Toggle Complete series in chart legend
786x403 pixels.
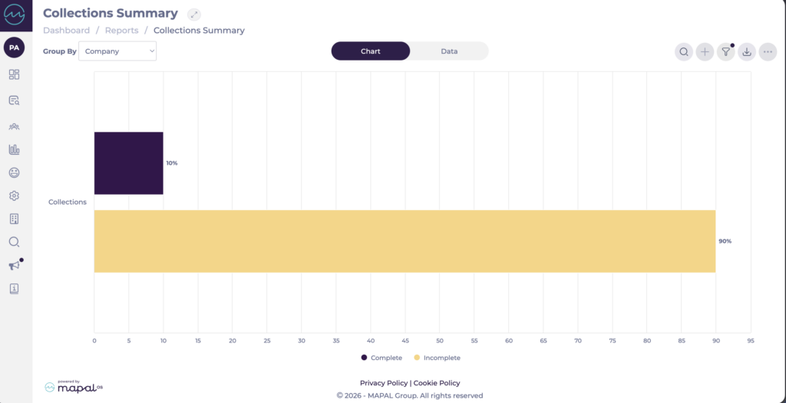381,358
